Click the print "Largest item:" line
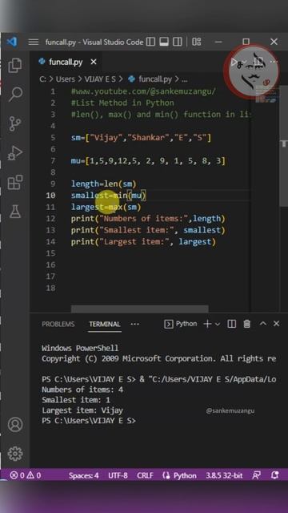This screenshot has width=288, height=513. [x=143, y=242]
